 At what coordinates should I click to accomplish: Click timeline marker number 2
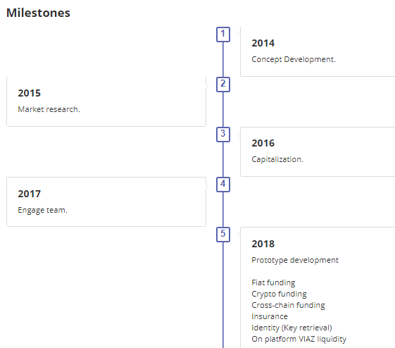tap(223, 85)
